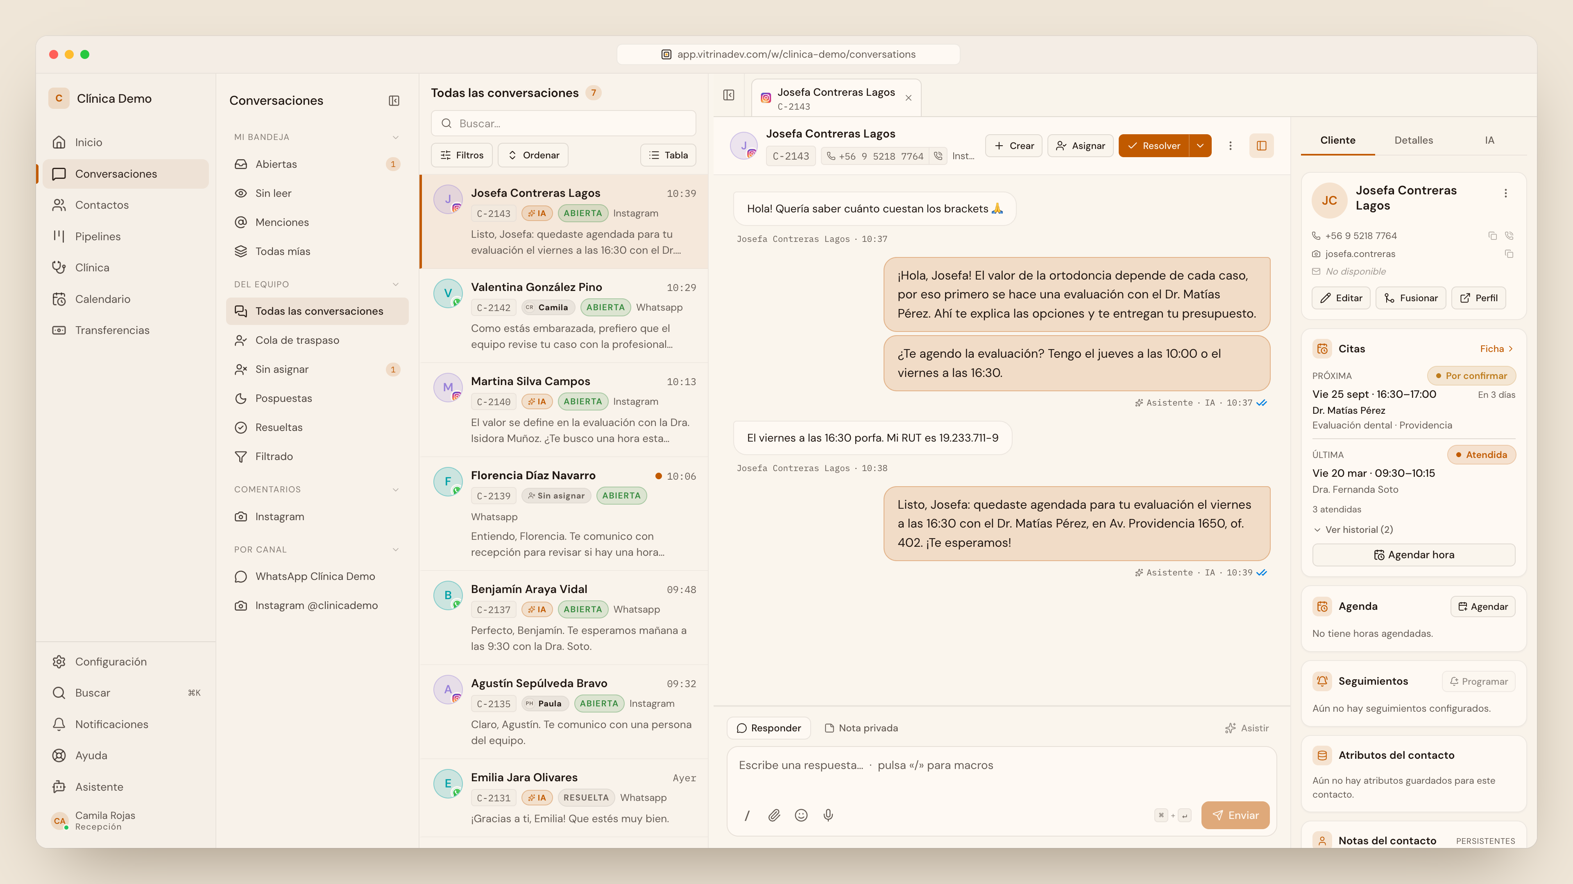The width and height of the screenshot is (1573, 884).
Task: Switch to the Cliente tab
Action: click(x=1337, y=140)
